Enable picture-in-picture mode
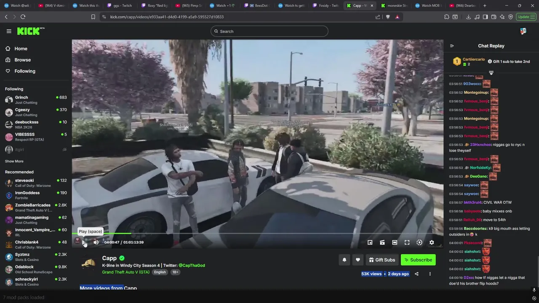The image size is (539, 303). pos(370,242)
